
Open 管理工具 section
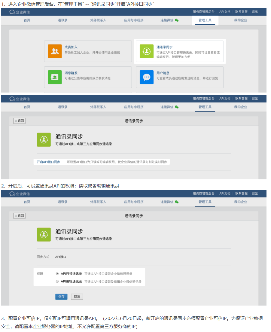pos(205,20)
